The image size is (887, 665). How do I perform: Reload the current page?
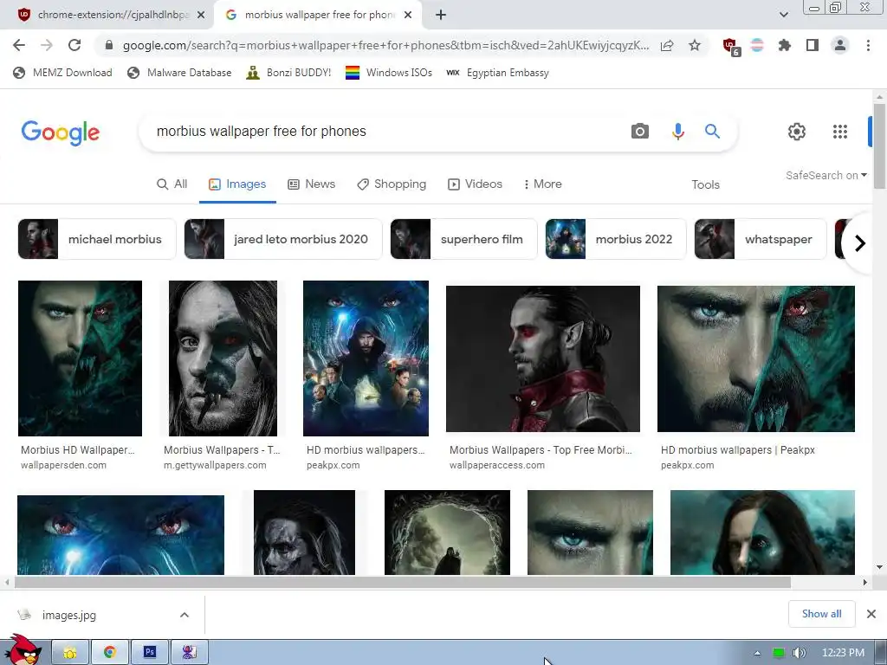pyautogui.click(x=74, y=45)
